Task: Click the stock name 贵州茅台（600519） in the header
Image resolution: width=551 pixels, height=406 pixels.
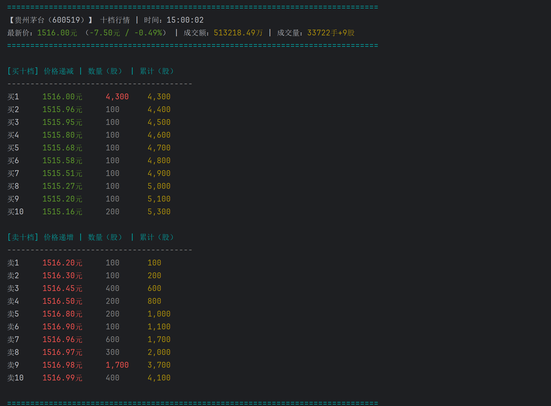Action: [50, 20]
